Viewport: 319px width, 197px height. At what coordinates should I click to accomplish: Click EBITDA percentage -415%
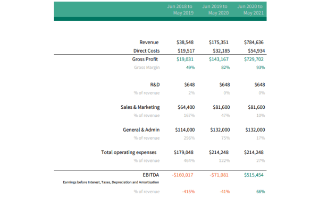188,192
